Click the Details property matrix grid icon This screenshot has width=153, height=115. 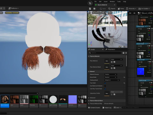pos(123,53)
